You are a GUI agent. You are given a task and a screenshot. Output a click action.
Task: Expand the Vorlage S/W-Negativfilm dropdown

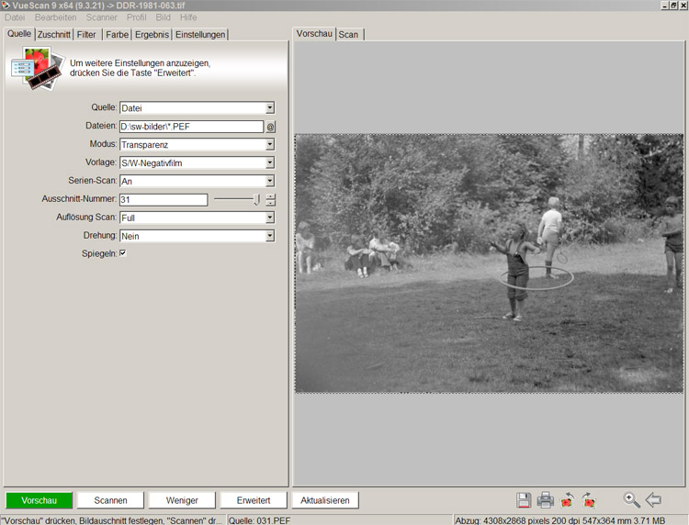(x=270, y=162)
